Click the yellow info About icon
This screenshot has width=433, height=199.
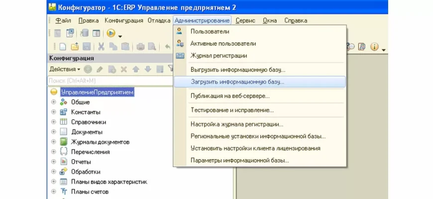(374, 47)
